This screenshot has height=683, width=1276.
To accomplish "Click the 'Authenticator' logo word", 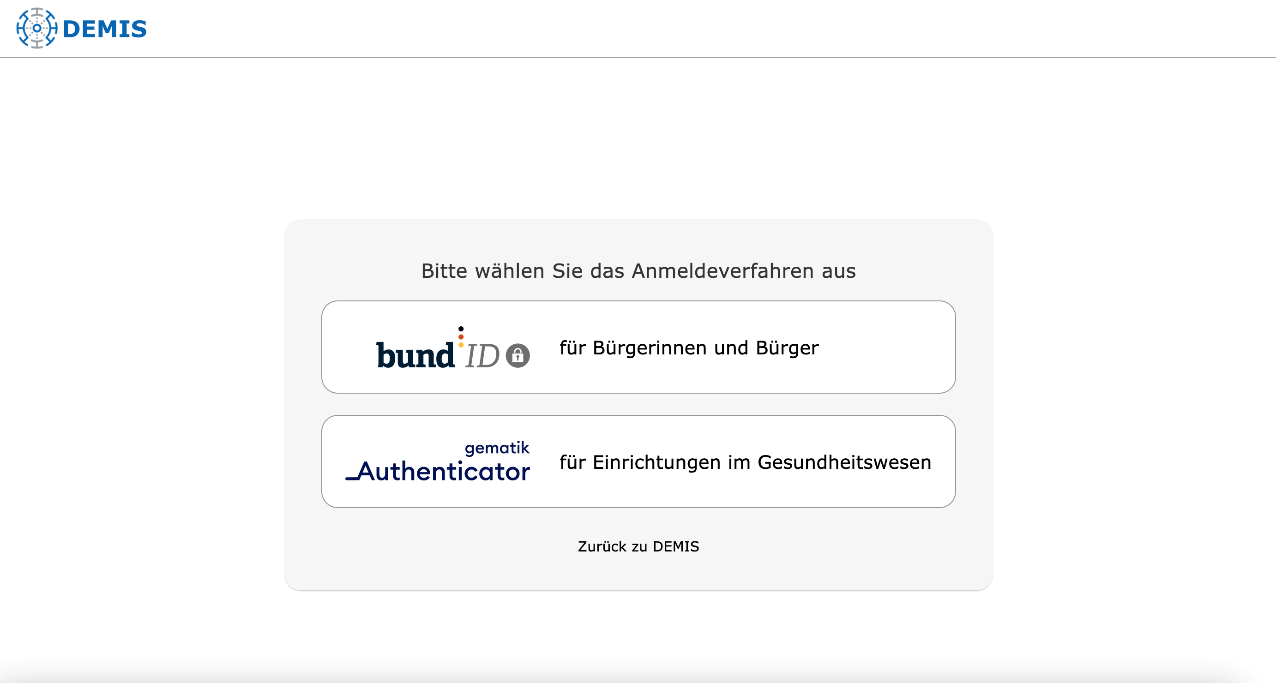I will (x=444, y=472).
